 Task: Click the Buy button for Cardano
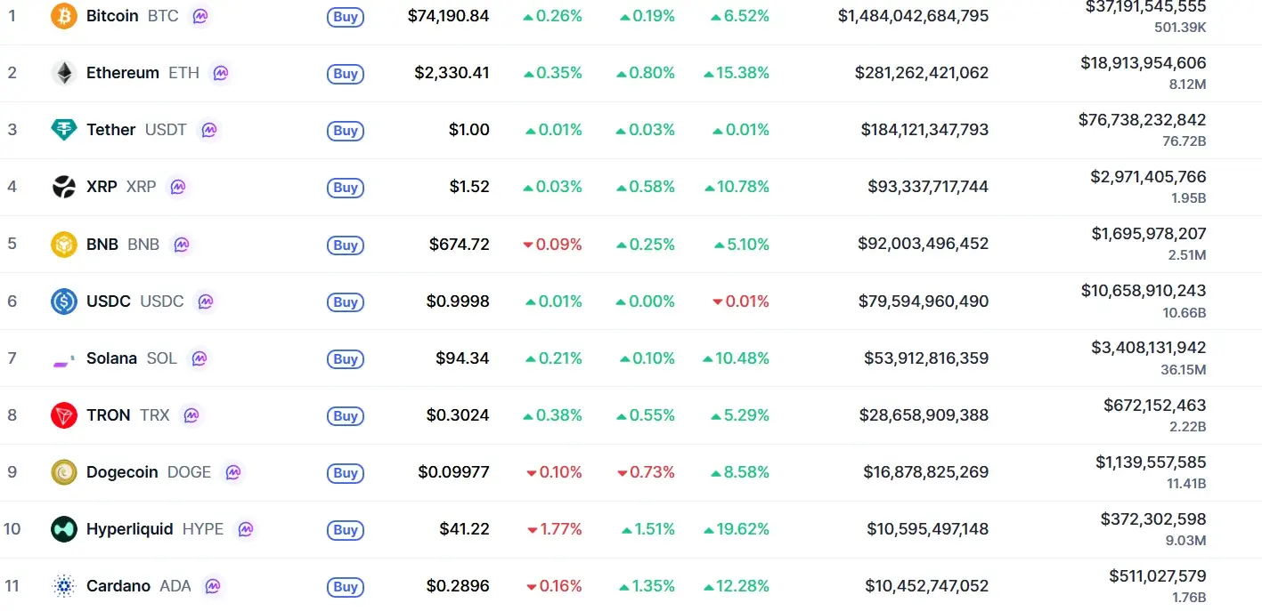tap(345, 587)
